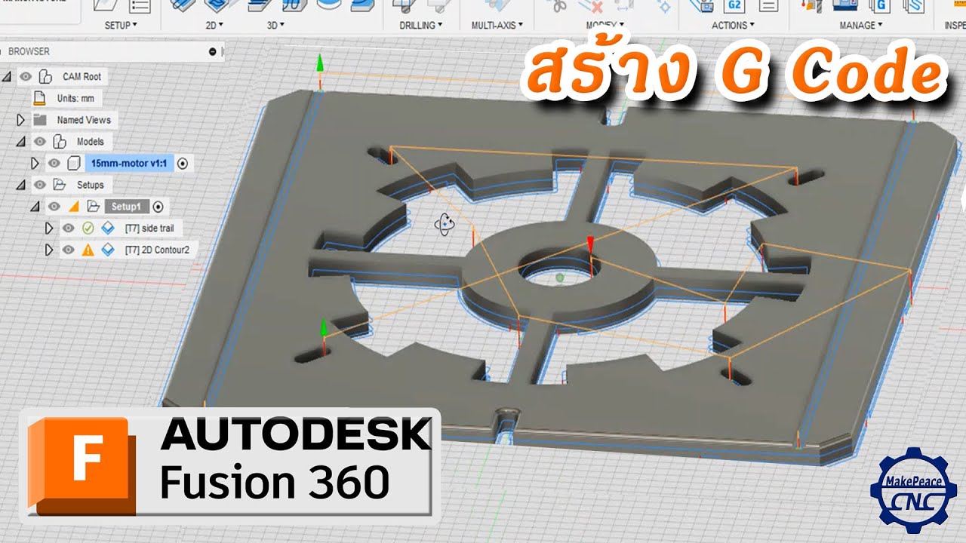Image resolution: width=966 pixels, height=543 pixels.
Task: Activate the 15mm-motor v1:1 radio button
Action: pyautogui.click(x=183, y=163)
